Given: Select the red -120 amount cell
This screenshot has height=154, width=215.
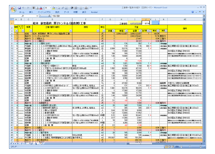Looking at the screenshot, I should point(135,61).
